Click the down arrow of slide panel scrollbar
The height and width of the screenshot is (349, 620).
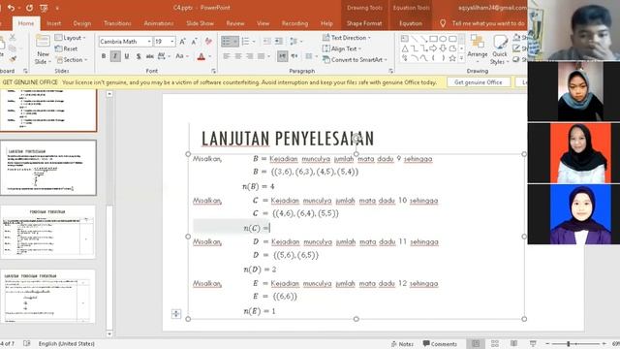point(109,333)
